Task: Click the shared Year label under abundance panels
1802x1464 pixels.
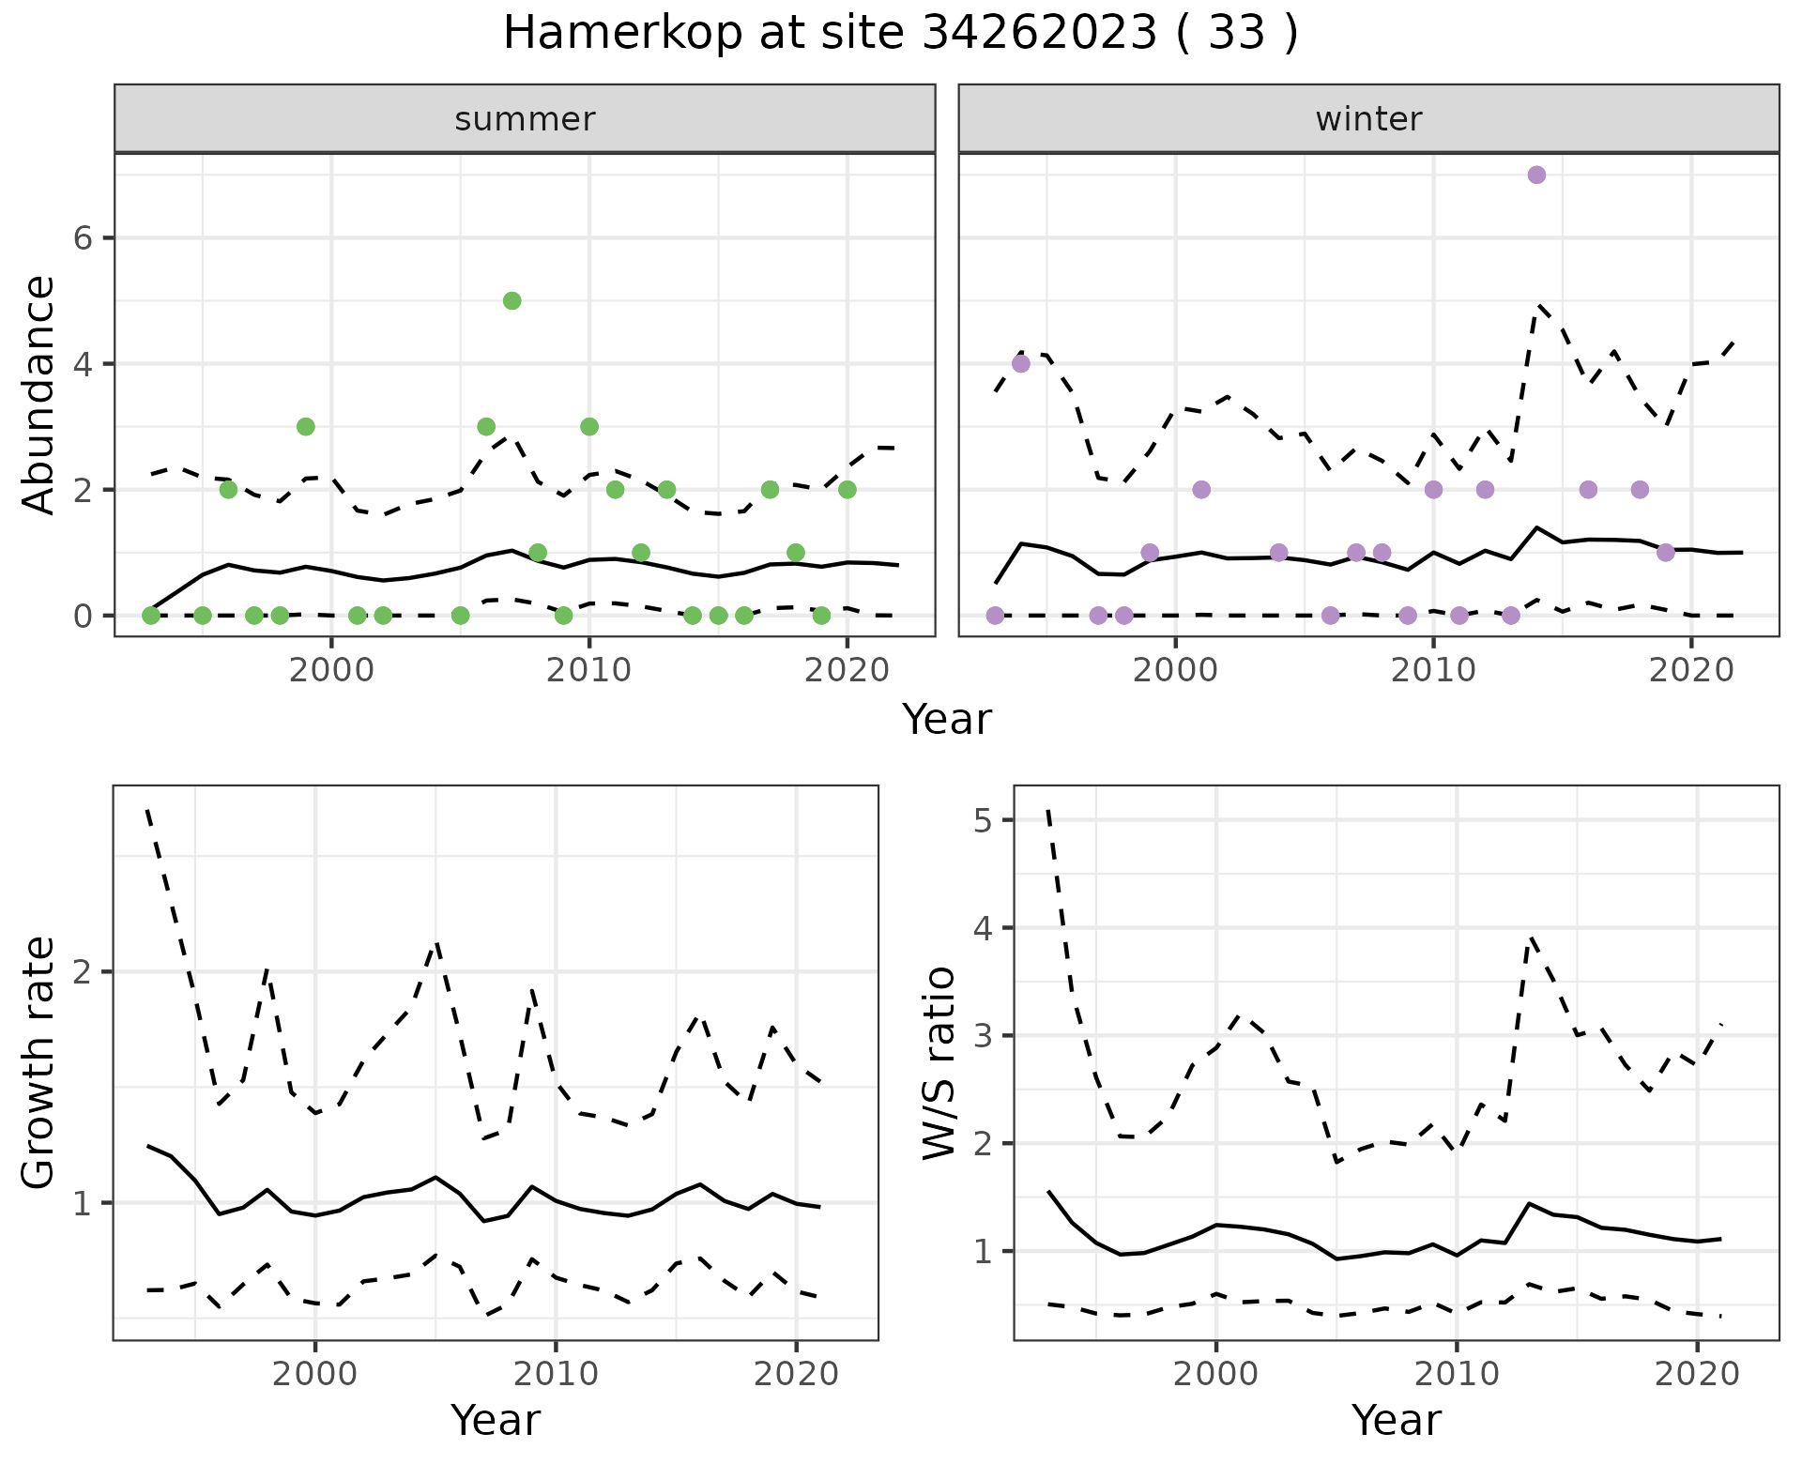Action: pos(946,720)
